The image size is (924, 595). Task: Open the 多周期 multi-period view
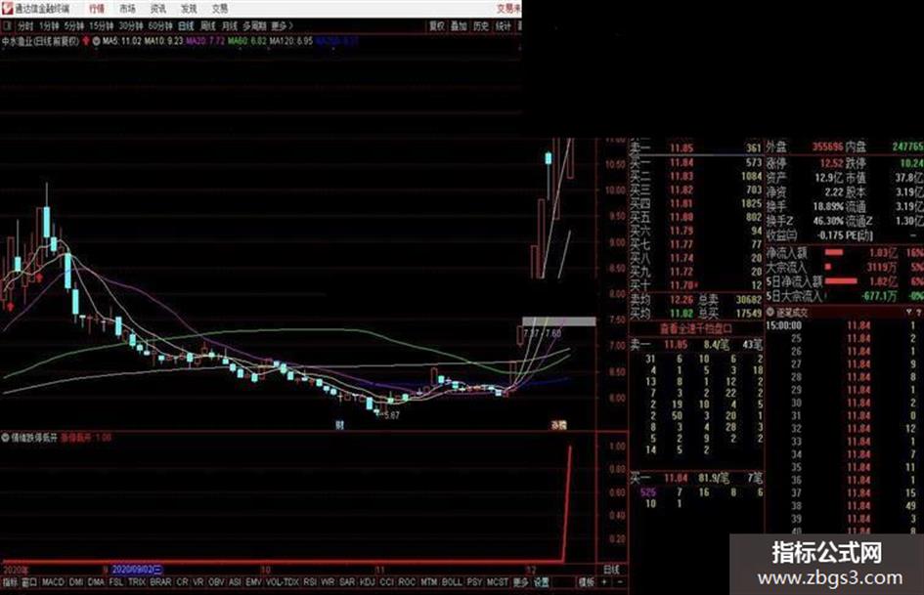254,26
